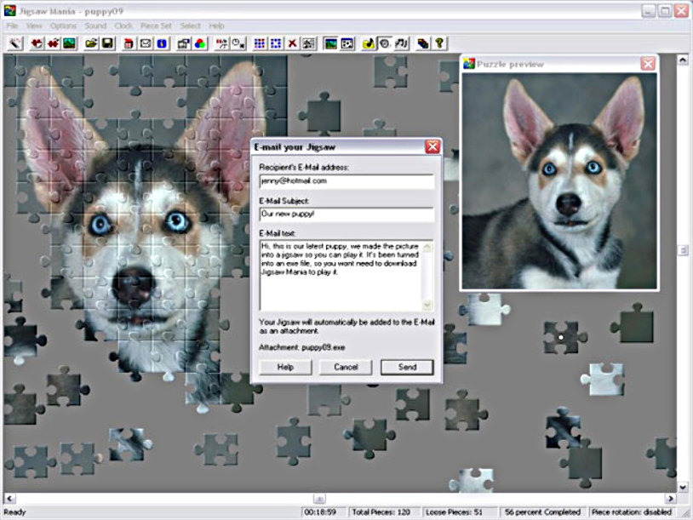
Task: Click the red gift box icon
Action: (x=129, y=43)
